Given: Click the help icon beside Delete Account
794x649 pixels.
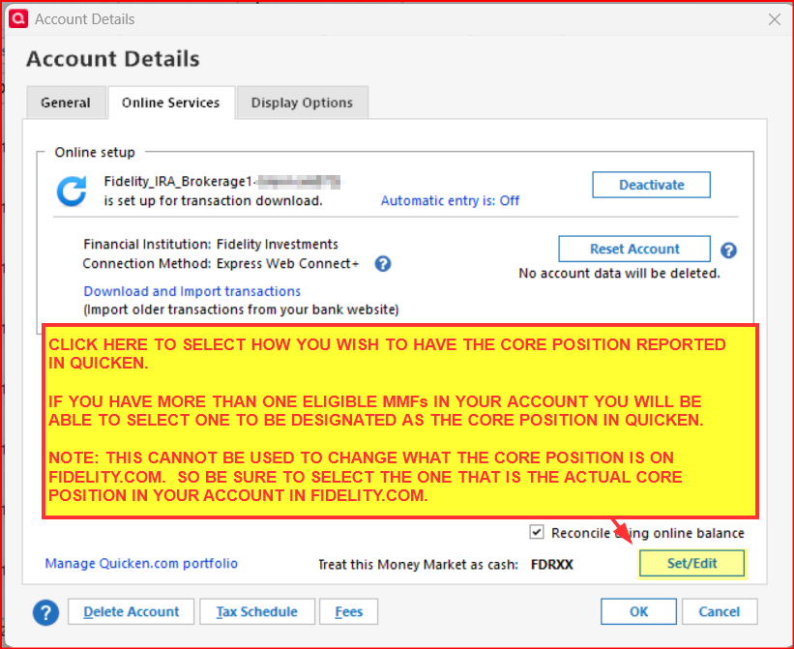Looking at the screenshot, I should pyautogui.click(x=46, y=612).
